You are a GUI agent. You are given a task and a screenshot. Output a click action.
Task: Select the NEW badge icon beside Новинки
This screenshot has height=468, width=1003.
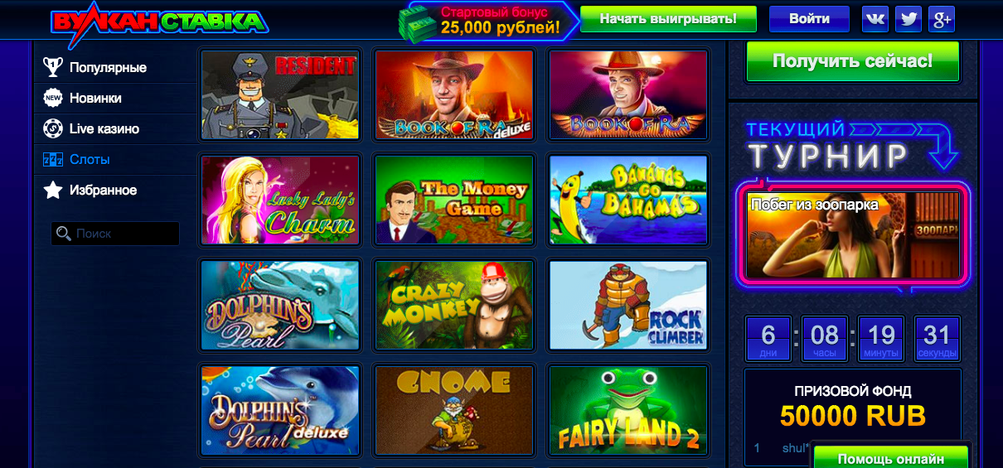(x=53, y=98)
